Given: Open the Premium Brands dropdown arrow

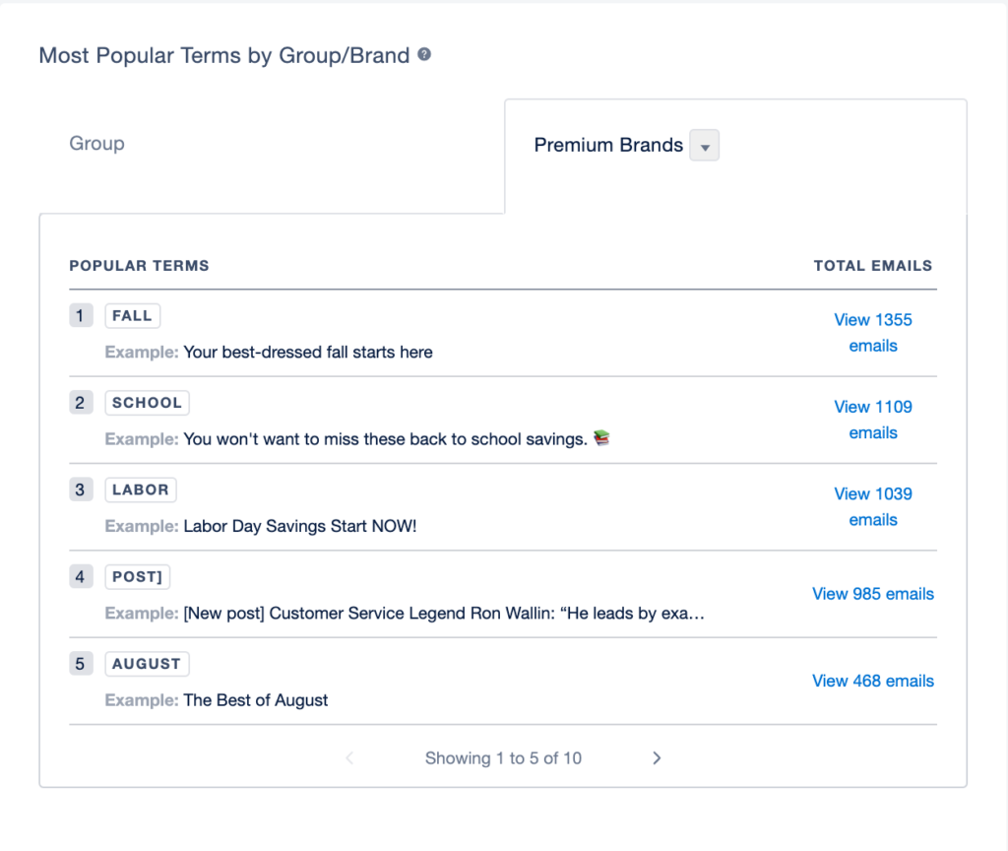Looking at the screenshot, I should (705, 146).
